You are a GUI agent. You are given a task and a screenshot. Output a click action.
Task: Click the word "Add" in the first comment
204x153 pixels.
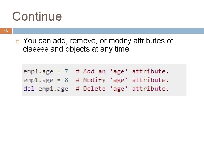tap(89, 71)
